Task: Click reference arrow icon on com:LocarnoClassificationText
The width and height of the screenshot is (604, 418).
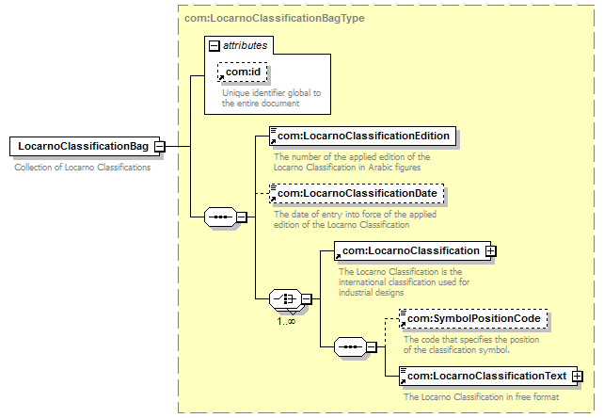Action: pyautogui.click(x=403, y=372)
